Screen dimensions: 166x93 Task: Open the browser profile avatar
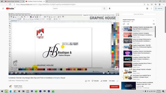point(160,4)
